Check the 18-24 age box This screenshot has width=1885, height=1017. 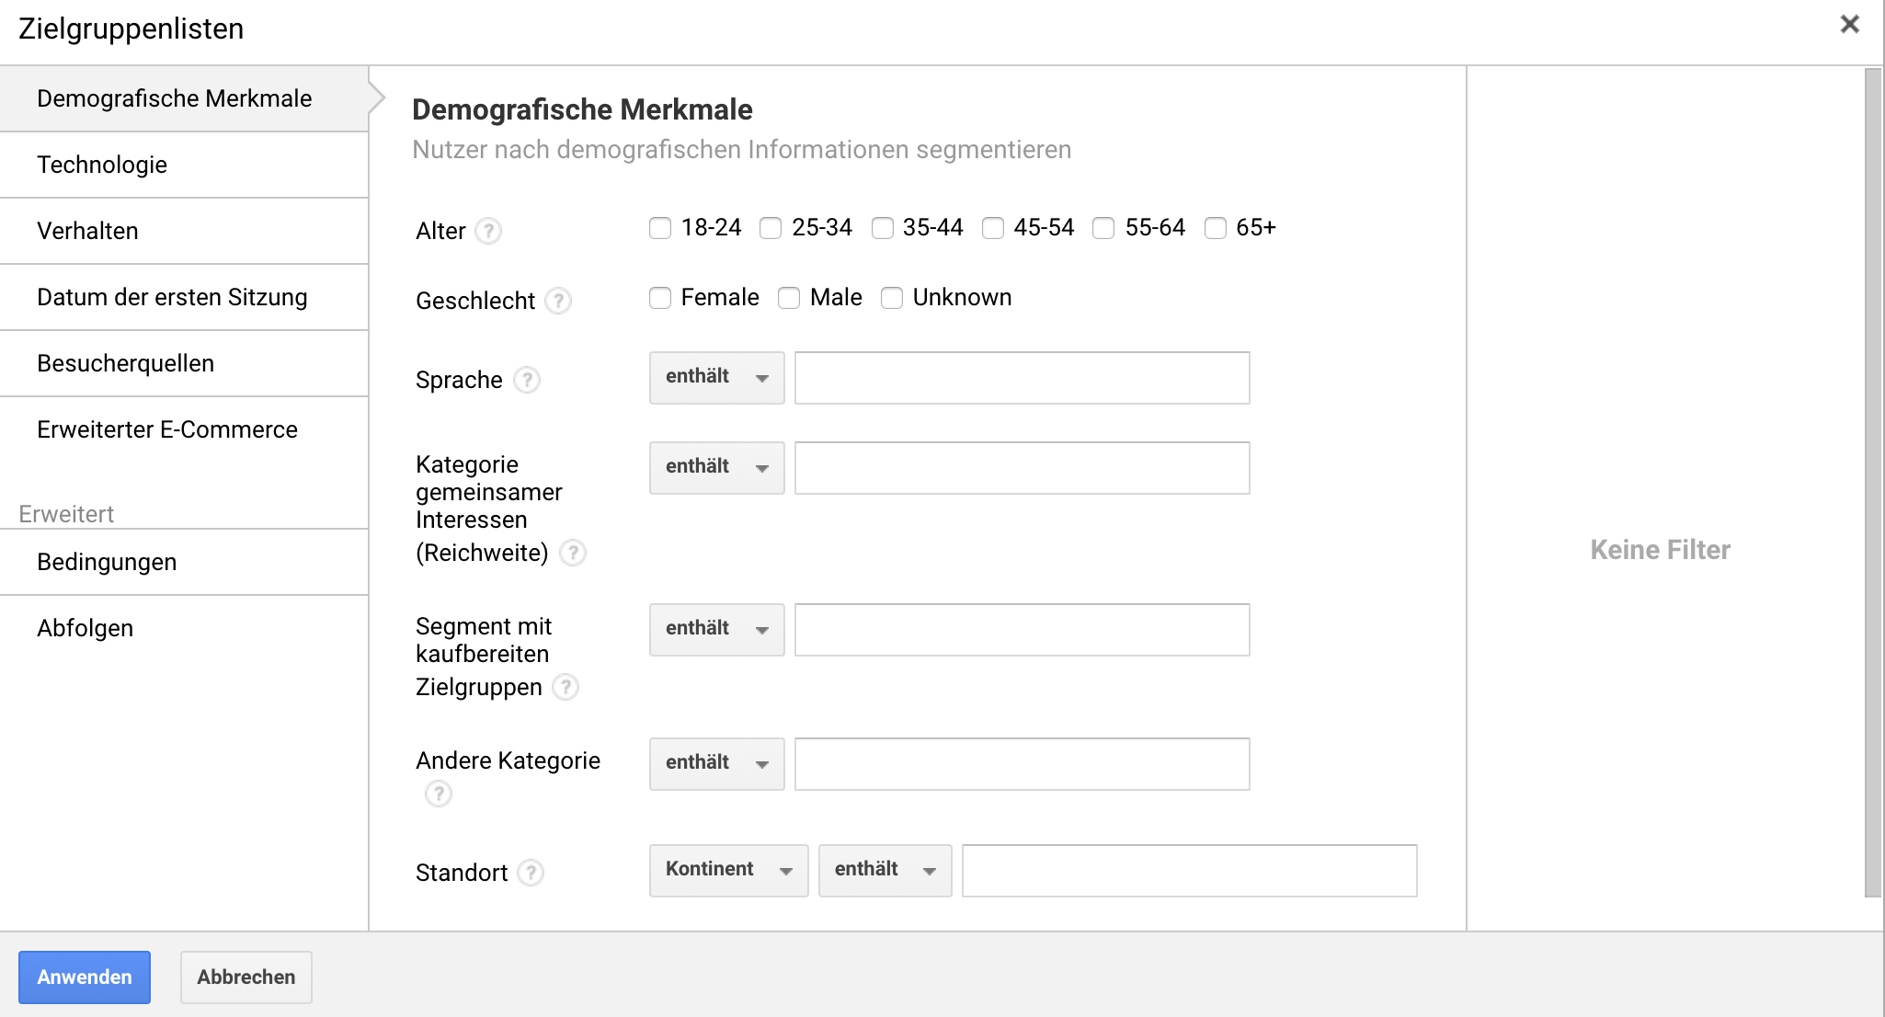pyautogui.click(x=660, y=228)
